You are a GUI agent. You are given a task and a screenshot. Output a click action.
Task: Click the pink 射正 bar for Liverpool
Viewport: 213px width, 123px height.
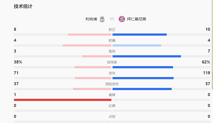click(90, 35)
